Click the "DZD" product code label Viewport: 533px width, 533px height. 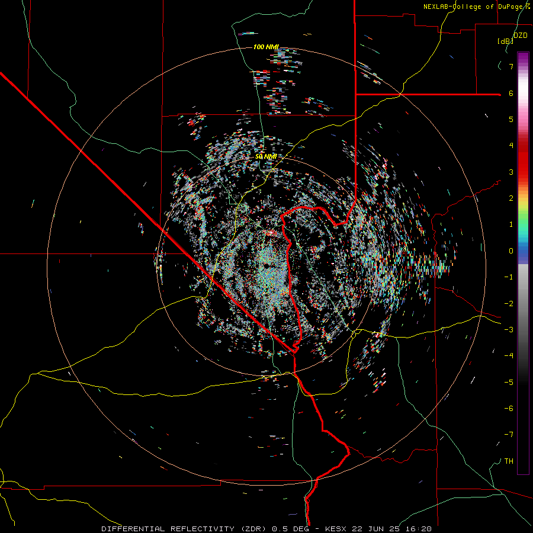521,36
